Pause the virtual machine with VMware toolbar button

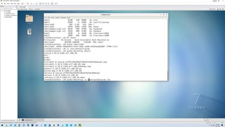click(22, 4)
